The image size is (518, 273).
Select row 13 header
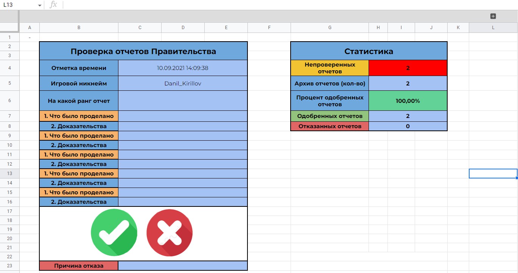click(x=10, y=173)
